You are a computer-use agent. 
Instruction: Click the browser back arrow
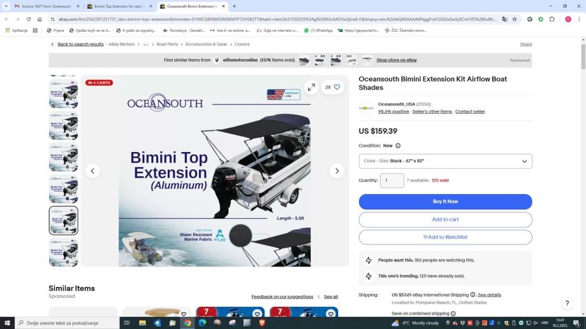click(7, 19)
